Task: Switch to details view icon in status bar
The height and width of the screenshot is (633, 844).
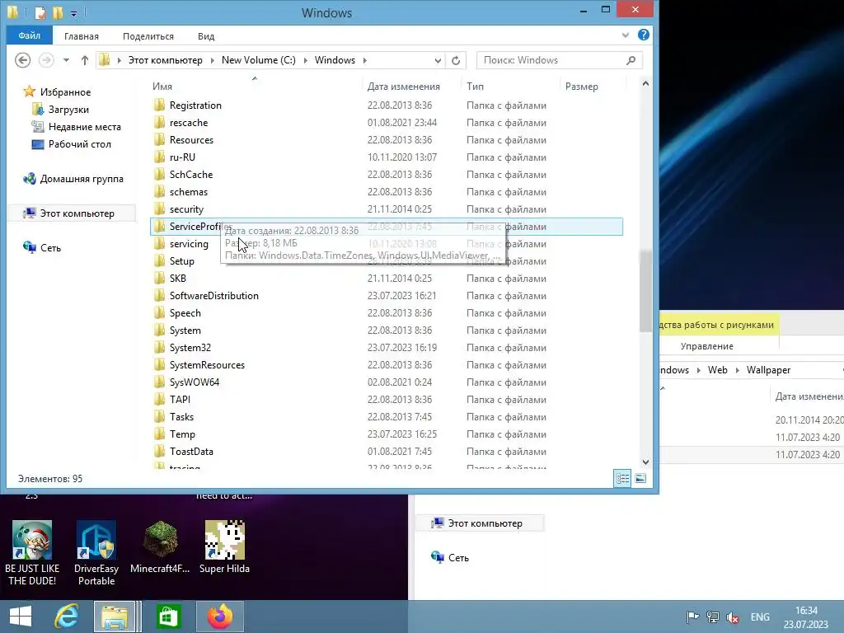Action: click(x=623, y=479)
